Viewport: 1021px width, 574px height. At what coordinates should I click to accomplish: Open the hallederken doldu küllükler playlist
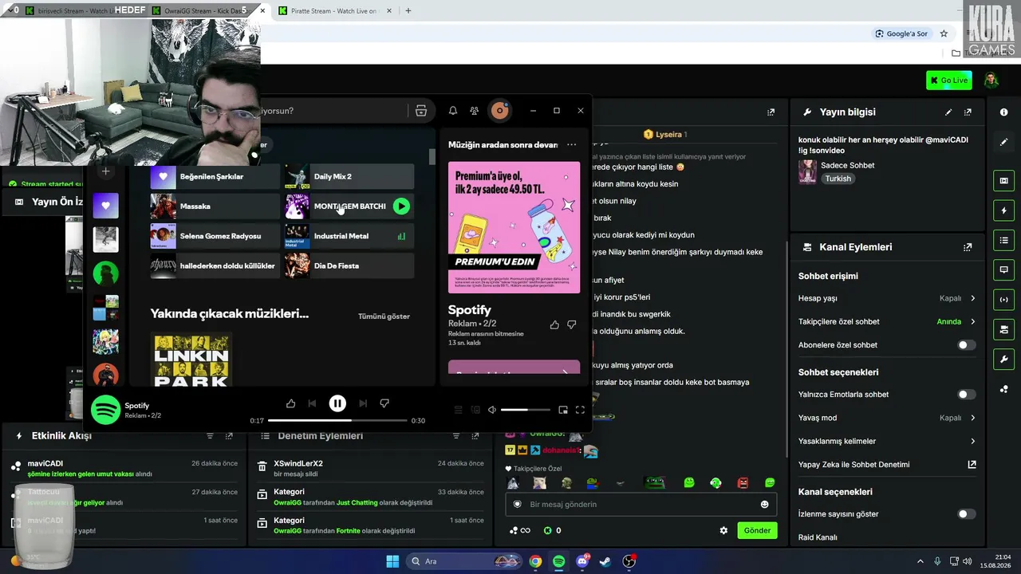point(215,265)
